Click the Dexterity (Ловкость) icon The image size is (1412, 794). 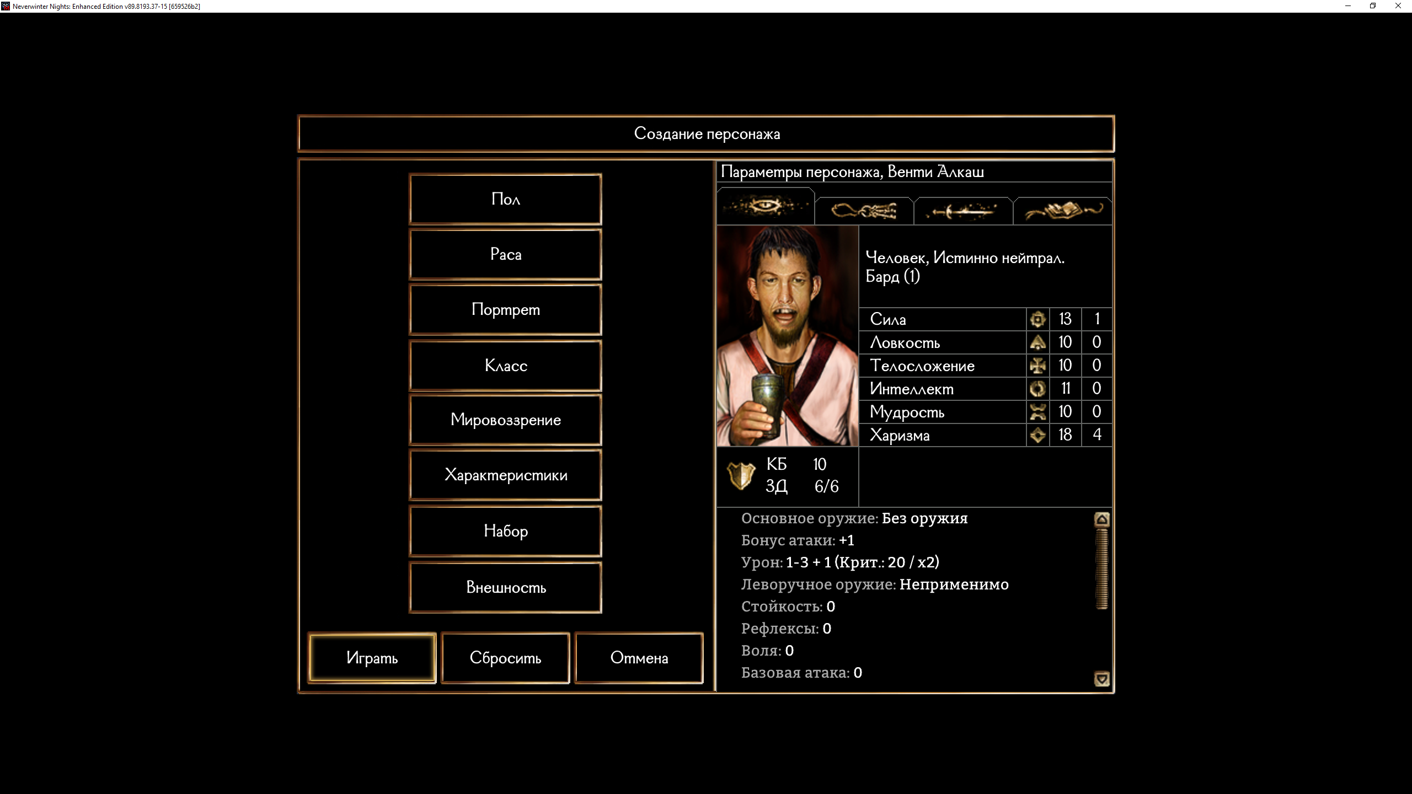coord(1037,342)
